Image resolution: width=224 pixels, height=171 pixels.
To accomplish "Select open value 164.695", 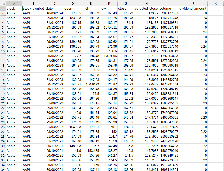I will click(x=73, y=127).
